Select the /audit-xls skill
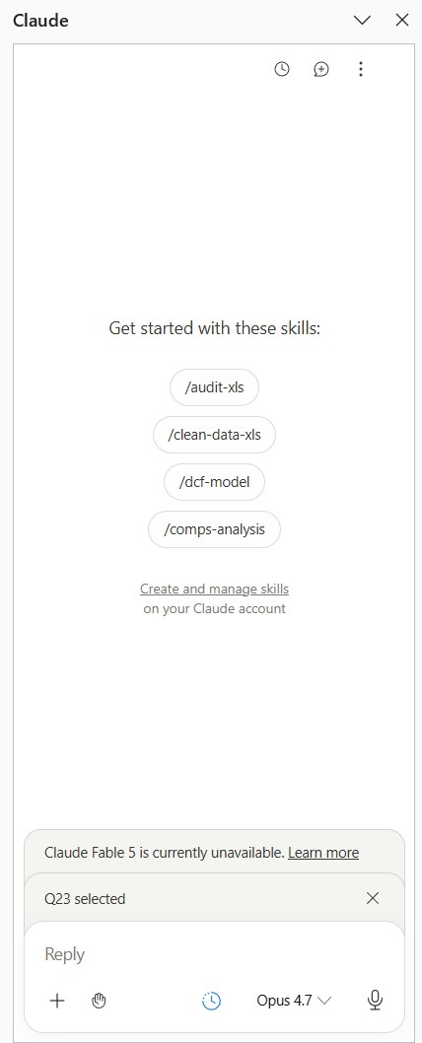 pyautogui.click(x=214, y=387)
